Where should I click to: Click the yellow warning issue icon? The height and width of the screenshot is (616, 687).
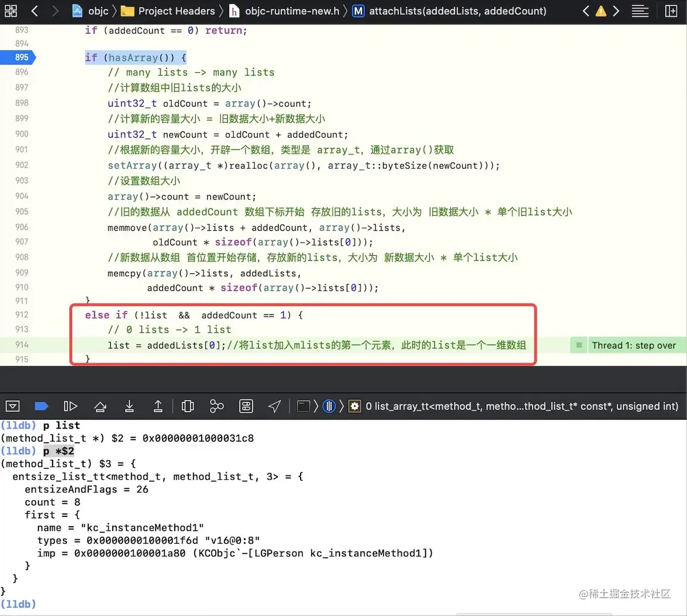(x=601, y=11)
